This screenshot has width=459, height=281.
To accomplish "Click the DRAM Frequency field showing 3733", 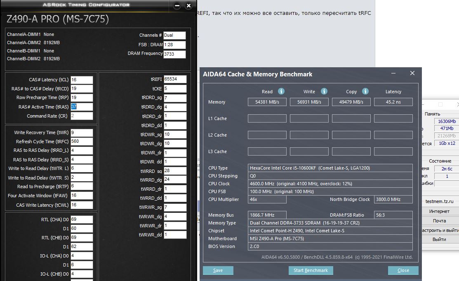I will [x=174, y=54].
